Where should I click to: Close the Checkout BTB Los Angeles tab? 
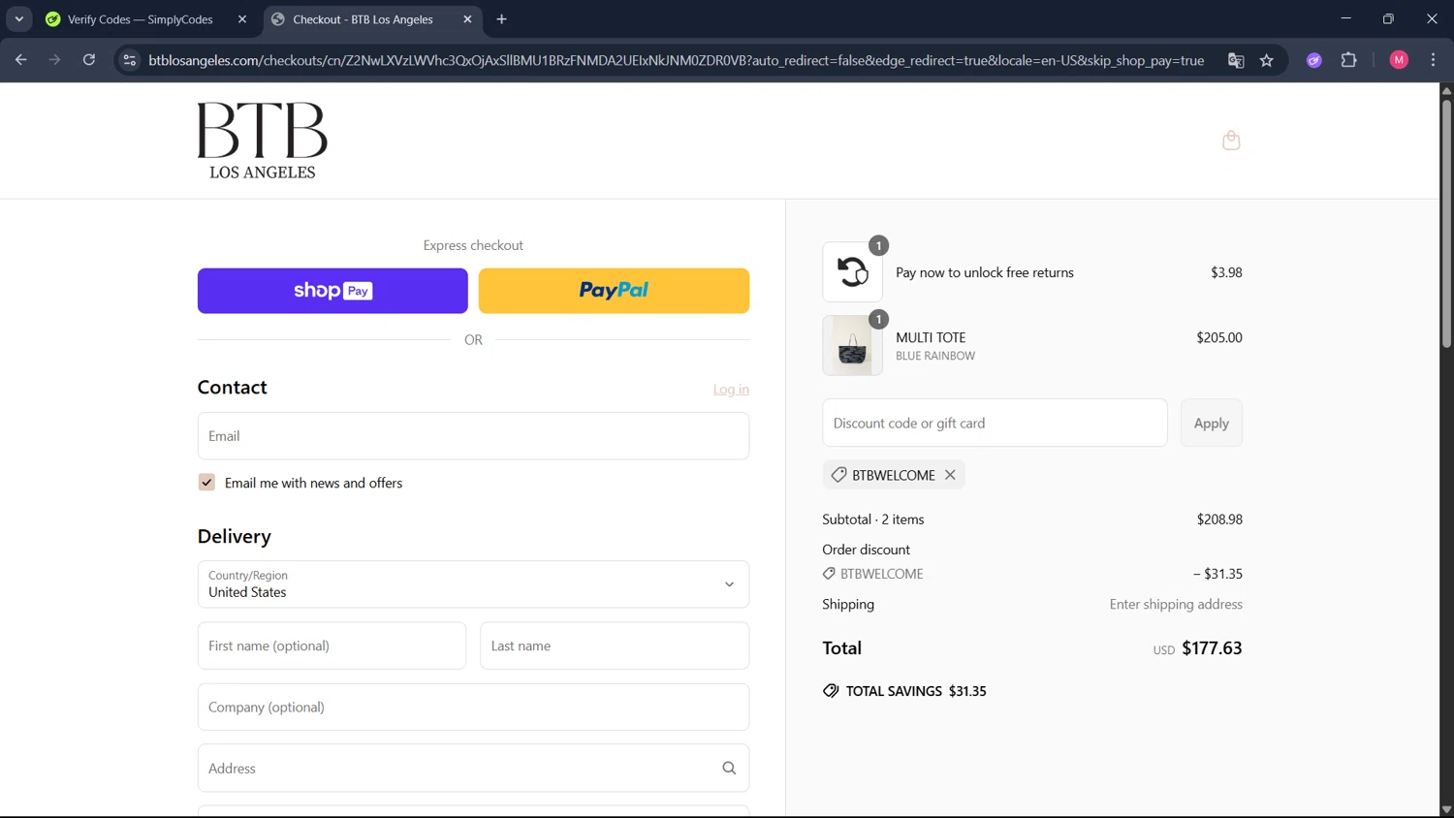[x=467, y=19]
